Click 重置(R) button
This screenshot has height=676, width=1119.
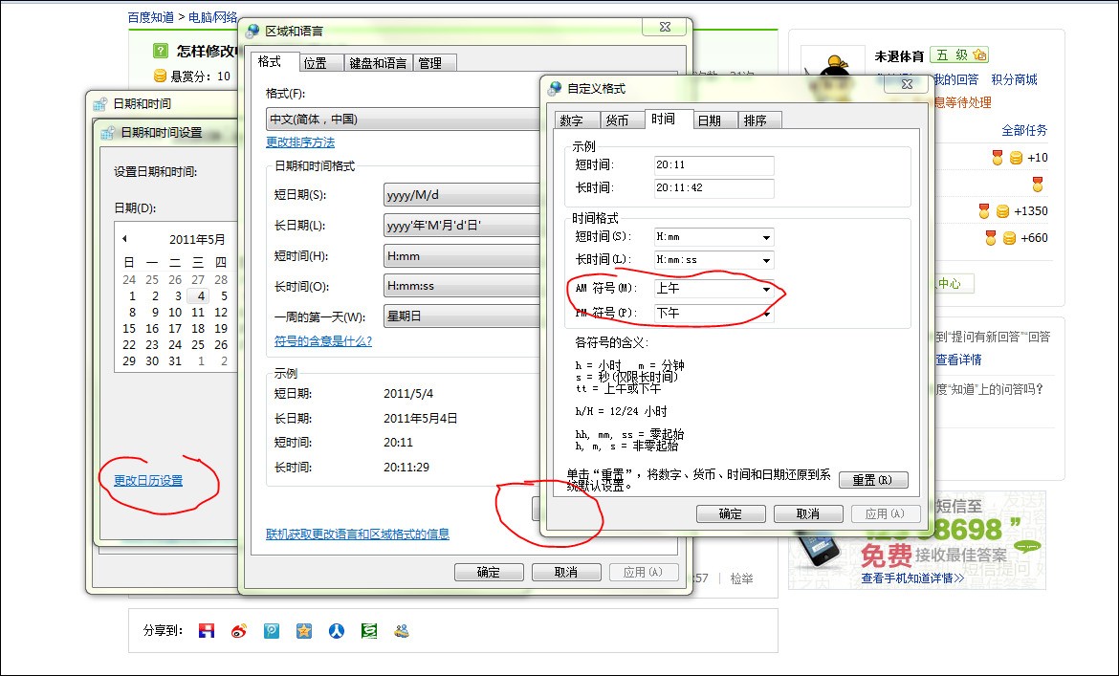tap(873, 480)
